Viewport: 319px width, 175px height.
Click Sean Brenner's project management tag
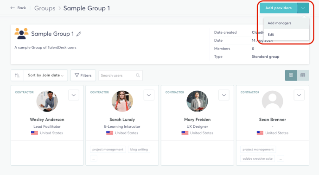tap(258, 150)
